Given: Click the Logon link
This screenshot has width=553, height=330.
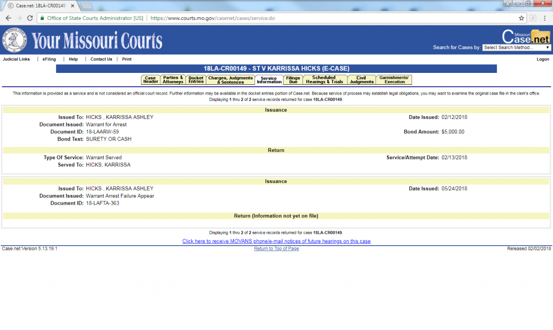Looking at the screenshot, I should [542, 59].
